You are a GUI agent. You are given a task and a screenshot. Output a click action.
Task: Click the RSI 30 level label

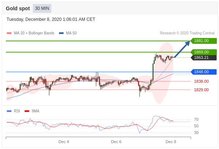[x=196, y=133]
